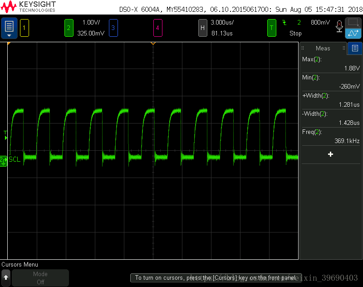
Task: Click the DSO-X 6004A header info text
Action: pos(241,10)
